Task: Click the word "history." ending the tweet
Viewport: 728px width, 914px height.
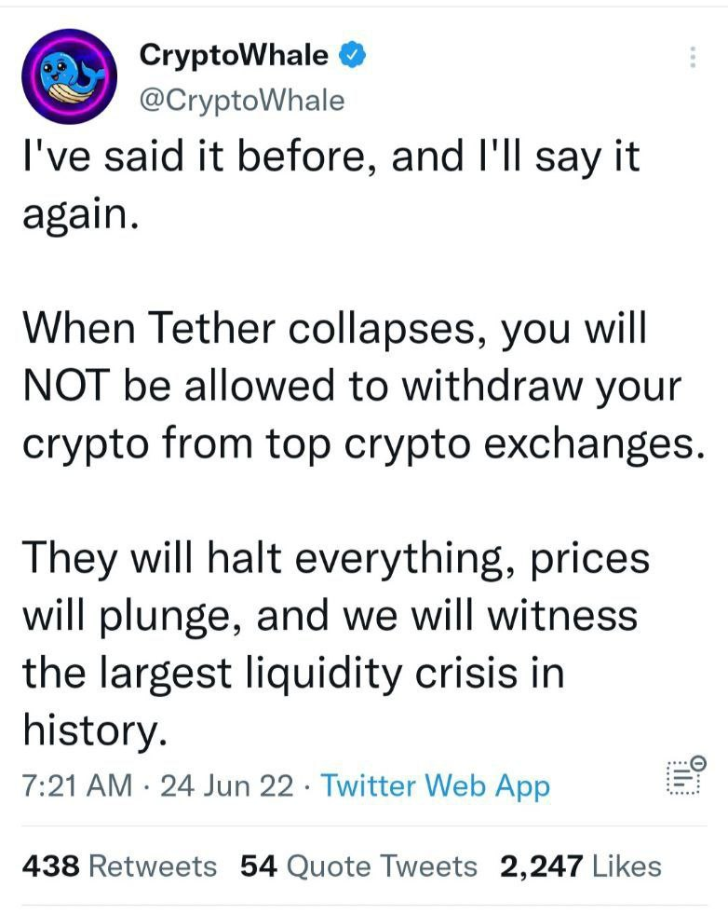Action: [94, 730]
